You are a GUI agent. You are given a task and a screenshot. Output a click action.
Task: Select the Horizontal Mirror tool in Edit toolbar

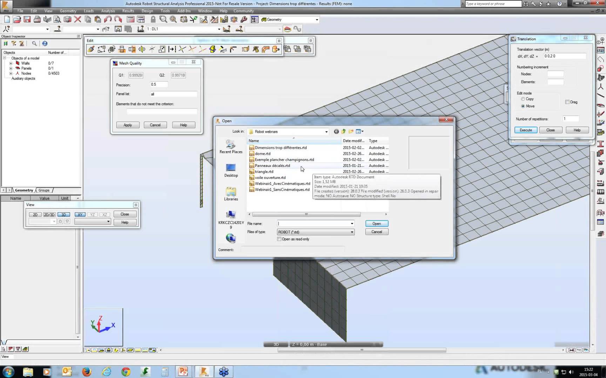click(122, 49)
